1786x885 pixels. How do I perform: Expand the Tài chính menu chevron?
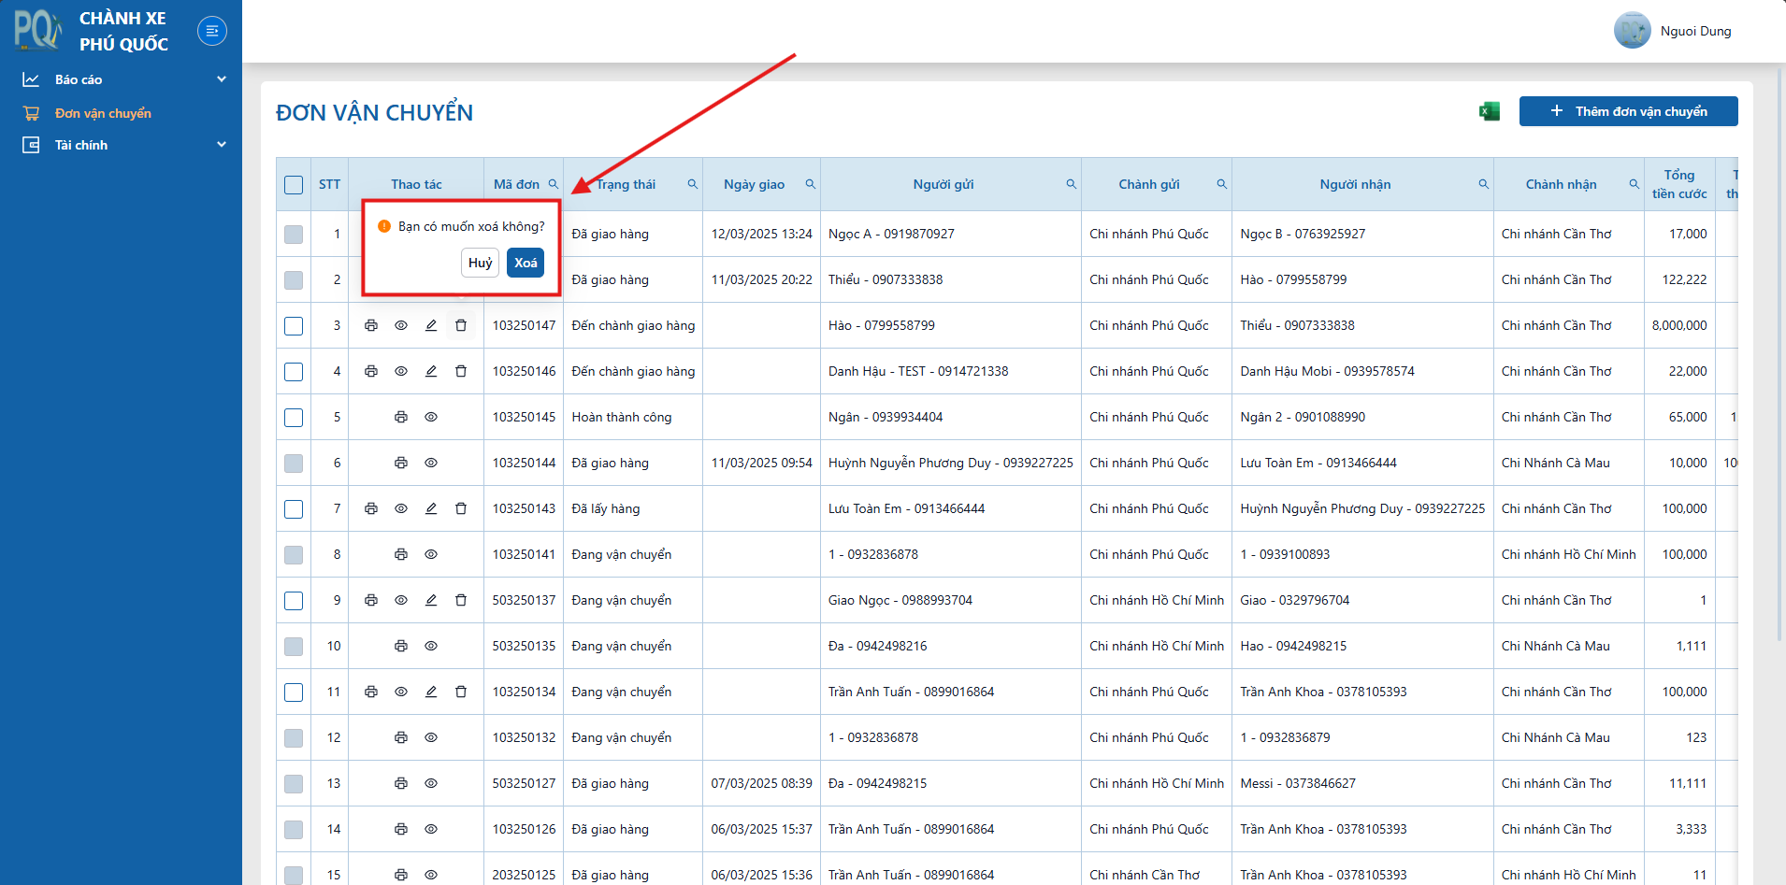pos(222,145)
